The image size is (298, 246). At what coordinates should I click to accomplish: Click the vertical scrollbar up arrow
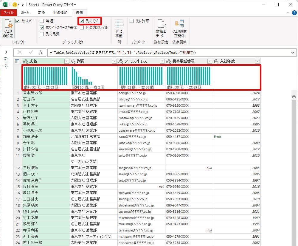coord(294,97)
